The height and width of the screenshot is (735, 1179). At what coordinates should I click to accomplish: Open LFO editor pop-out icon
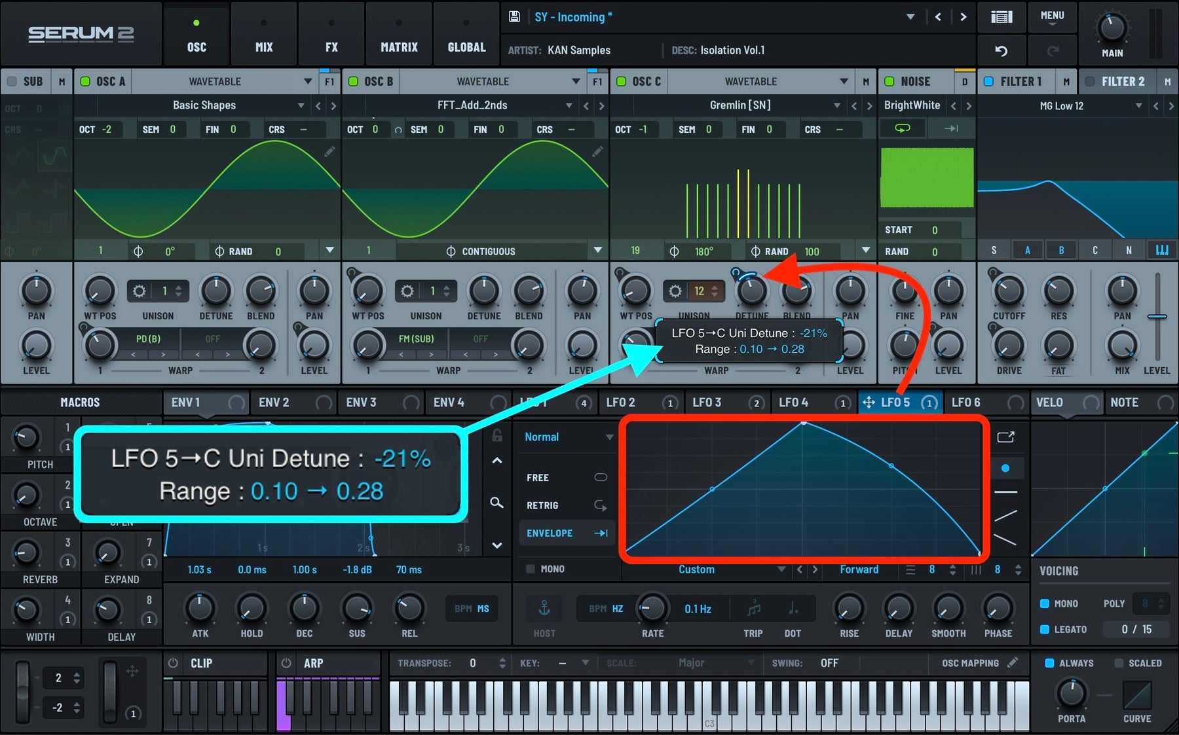click(1005, 437)
